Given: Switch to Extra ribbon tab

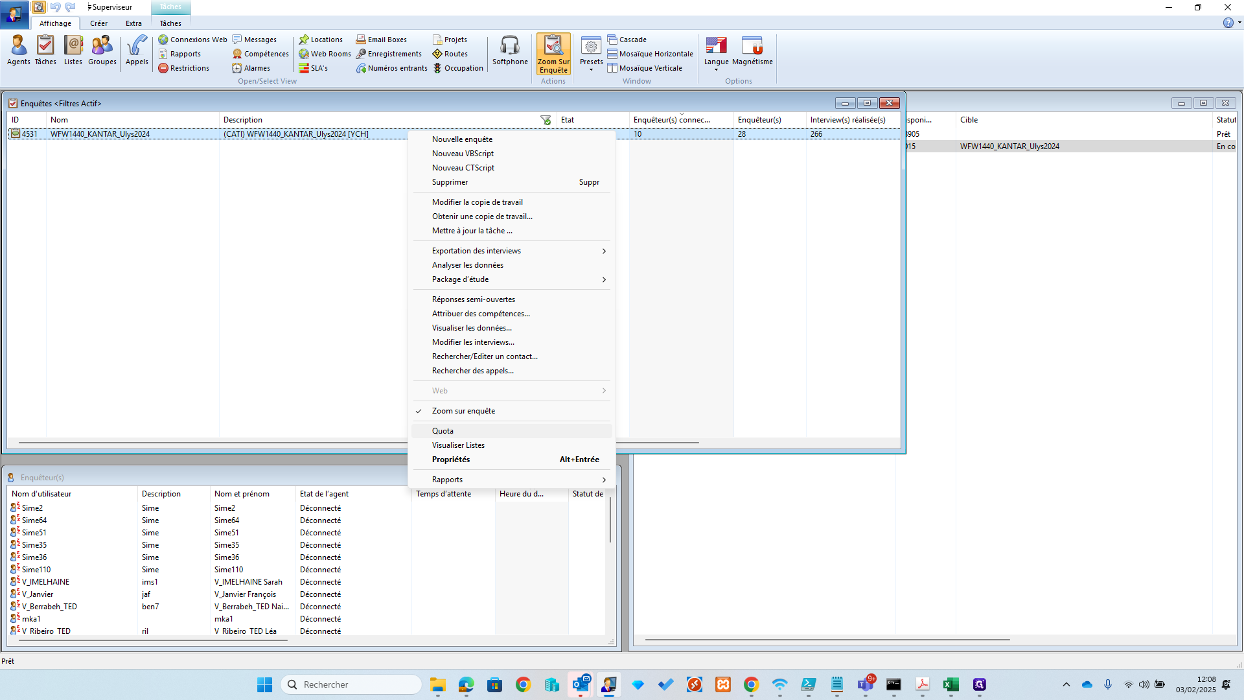Looking at the screenshot, I should (x=133, y=23).
